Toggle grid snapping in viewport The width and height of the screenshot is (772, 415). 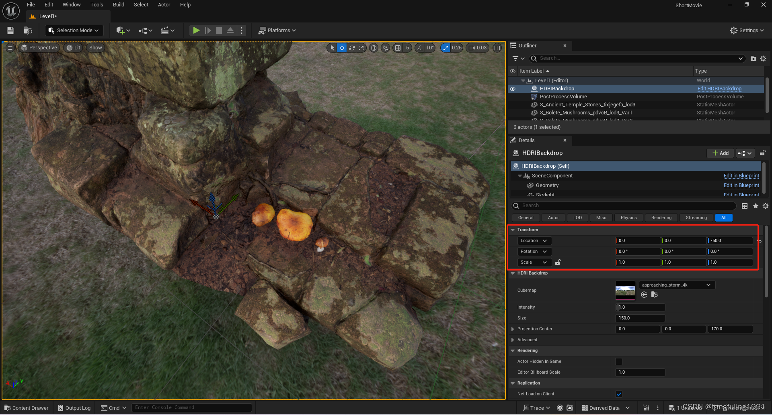[398, 48]
